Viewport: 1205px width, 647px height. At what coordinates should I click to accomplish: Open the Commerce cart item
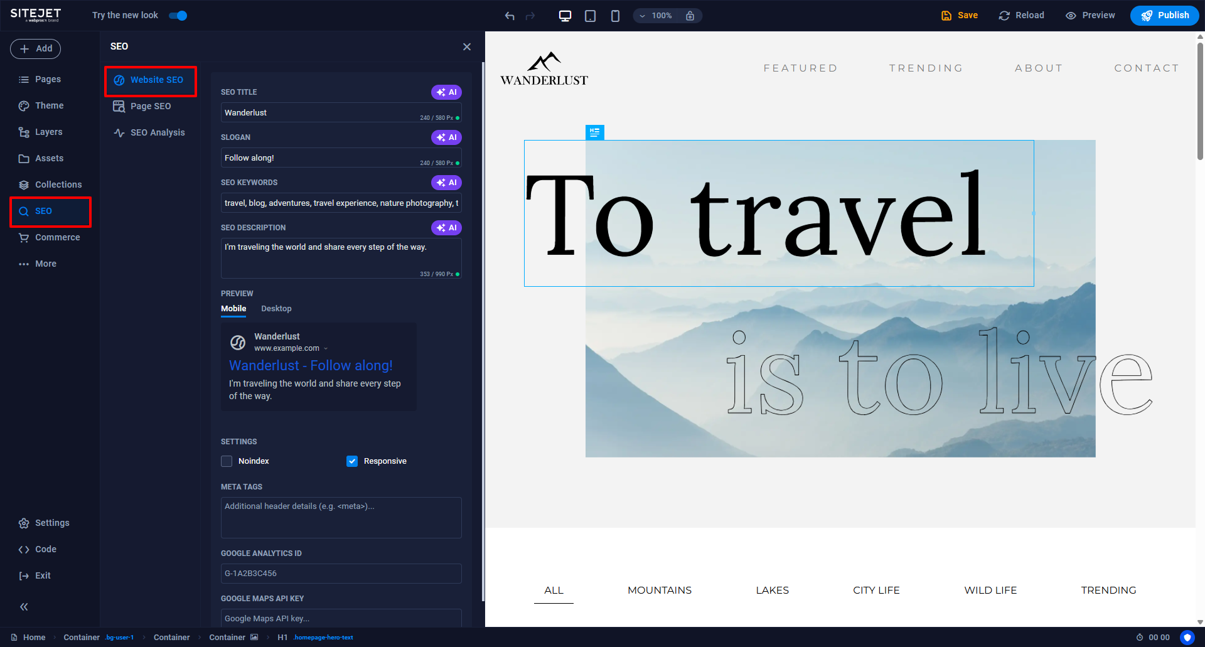(50, 237)
